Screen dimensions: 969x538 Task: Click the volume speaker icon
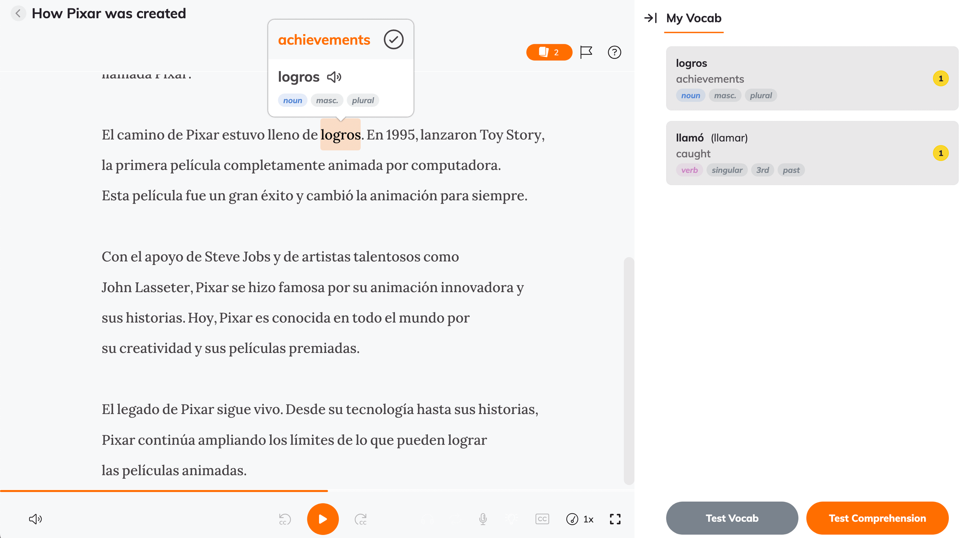point(35,519)
